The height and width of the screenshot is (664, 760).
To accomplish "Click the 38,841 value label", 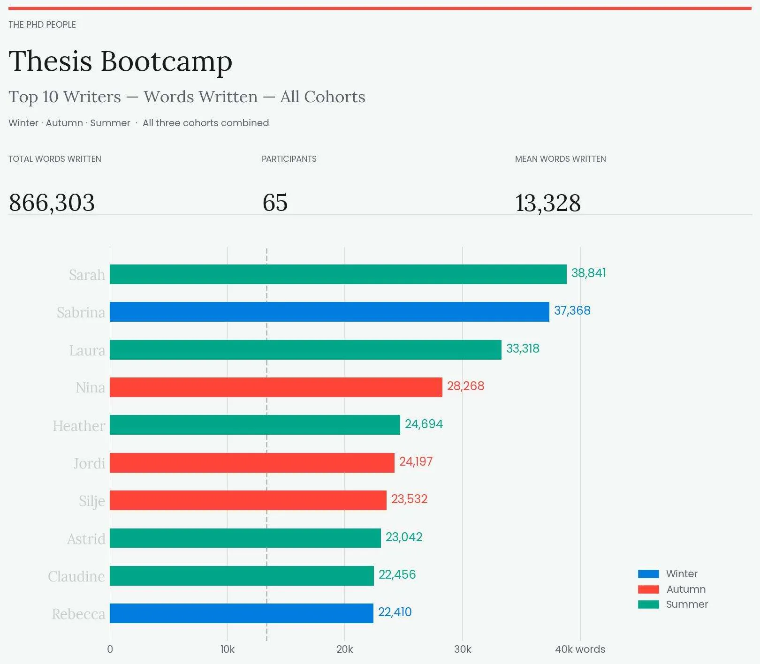I will pyautogui.click(x=588, y=273).
